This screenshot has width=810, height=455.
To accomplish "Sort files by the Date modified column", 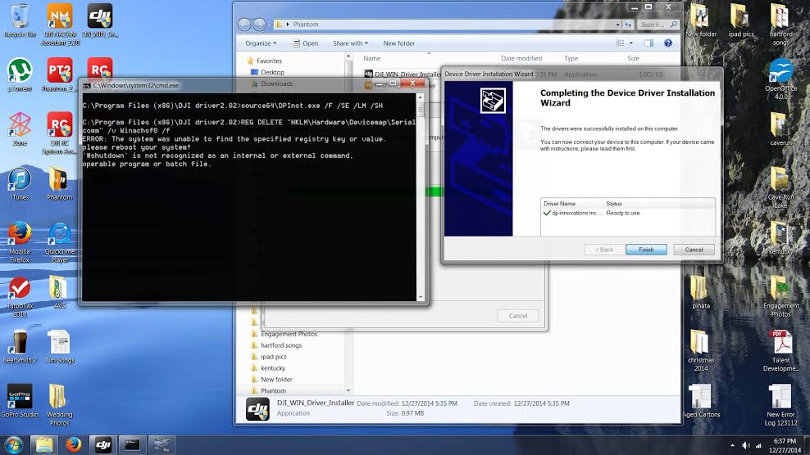I will [x=521, y=59].
